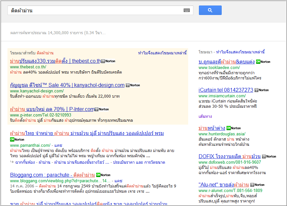Click Norton badge beside thebest.co.th ad headline
The width and height of the screenshot is (287, 206).
pos(108,61)
